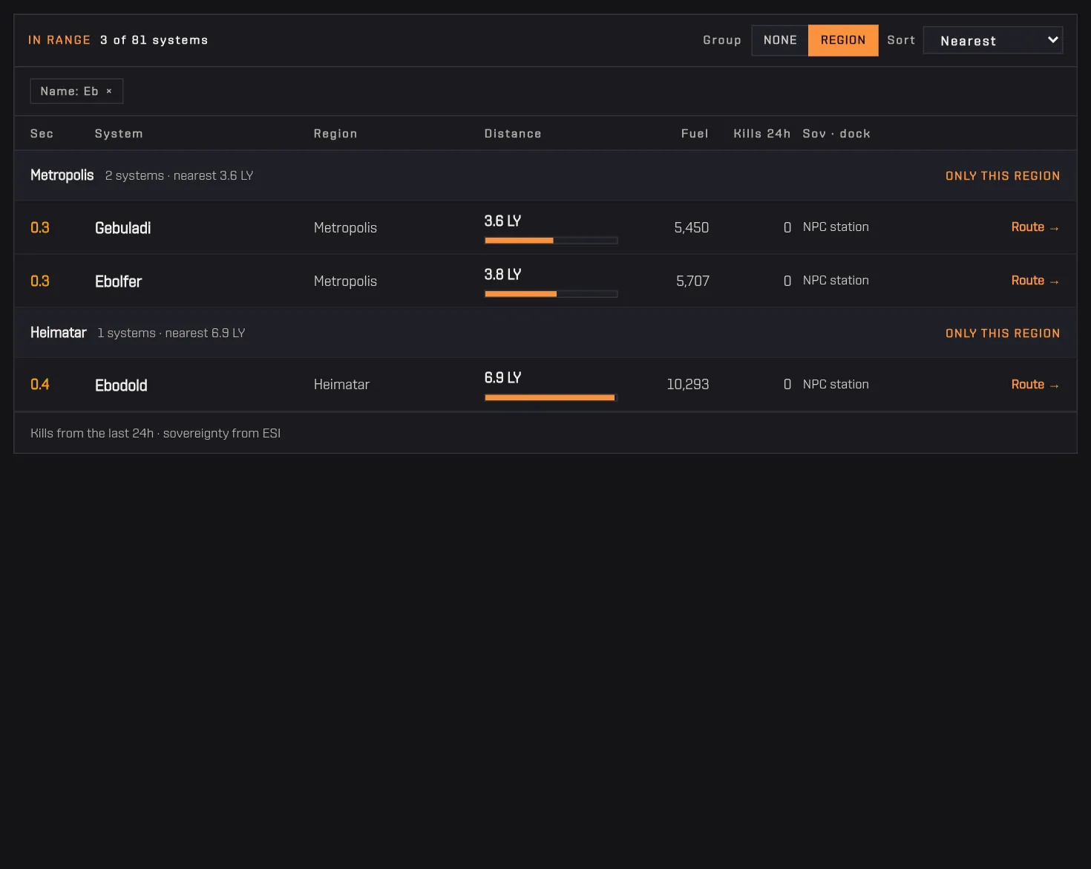
Task: Show only the Heimatar region
Action: pyautogui.click(x=1002, y=333)
